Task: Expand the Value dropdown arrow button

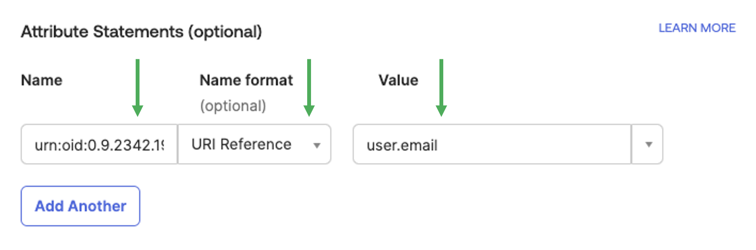Action: (x=648, y=145)
